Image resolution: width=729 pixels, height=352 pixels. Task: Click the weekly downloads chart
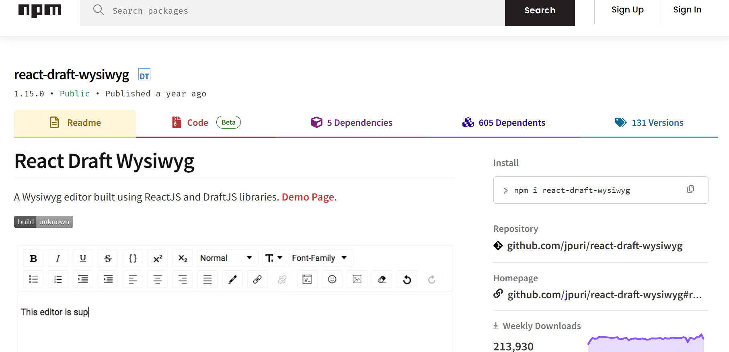click(x=646, y=343)
